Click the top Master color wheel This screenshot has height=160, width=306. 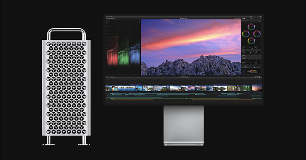[x=251, y=27]
